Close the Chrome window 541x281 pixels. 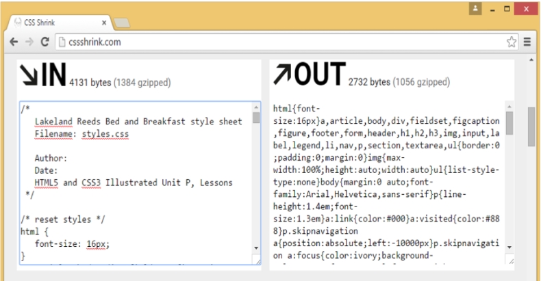pos(526,9)
